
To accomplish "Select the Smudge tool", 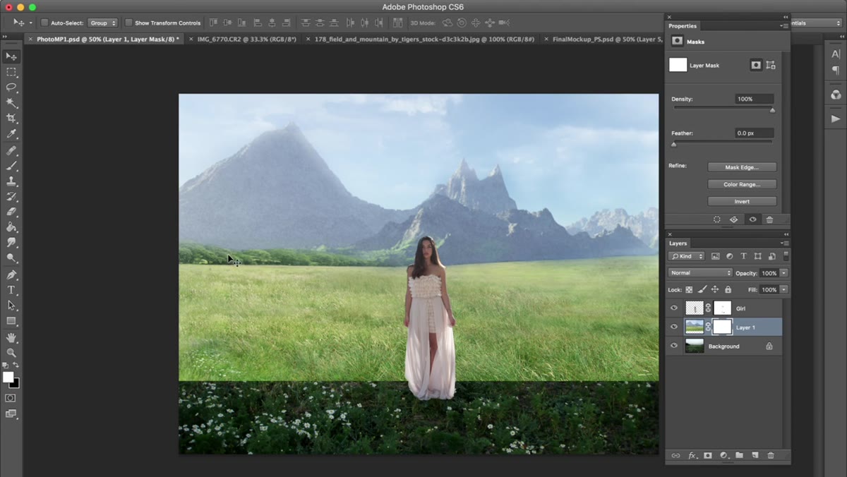I will point(11,243).
